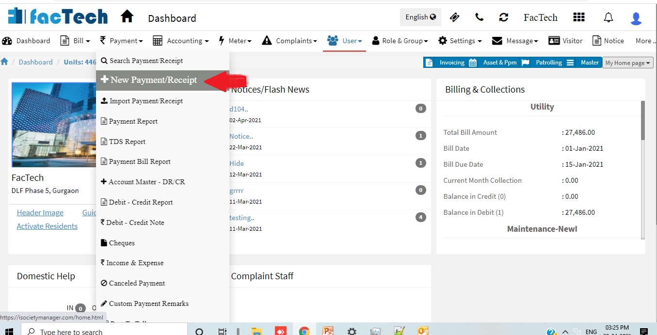
Task: Expand the Meter menu
Action: (235, 41)
